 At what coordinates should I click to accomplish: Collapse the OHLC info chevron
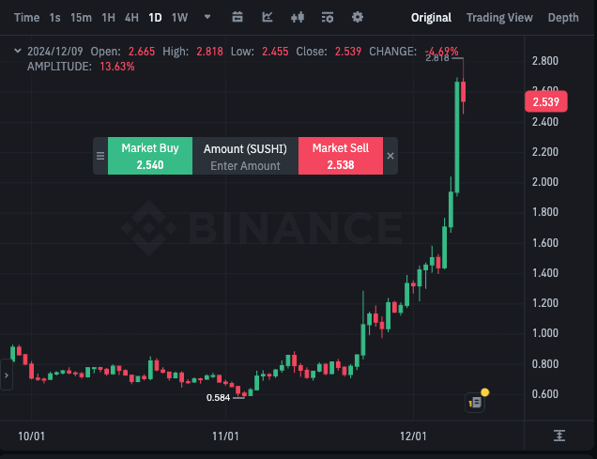[x=18, y=51]
